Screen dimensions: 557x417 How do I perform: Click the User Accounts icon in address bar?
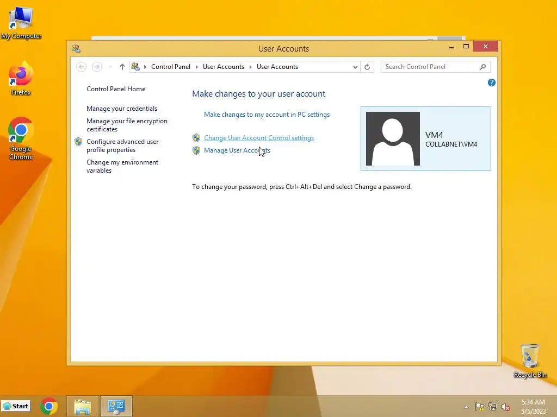[x=135, y=66]
